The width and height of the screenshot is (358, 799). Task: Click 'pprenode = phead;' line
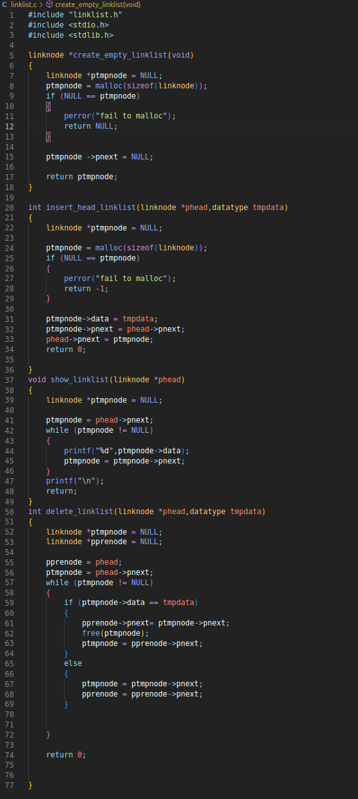84,563
